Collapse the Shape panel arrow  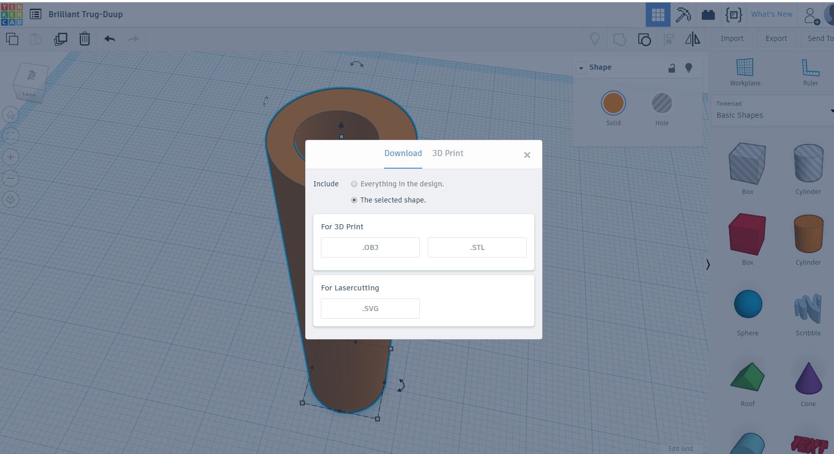[581, 68]
